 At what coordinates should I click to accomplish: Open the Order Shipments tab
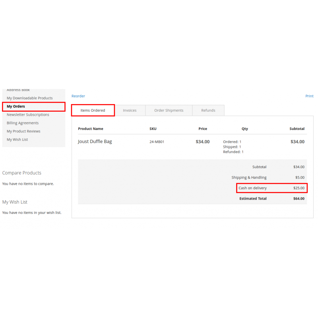[169, 110]
